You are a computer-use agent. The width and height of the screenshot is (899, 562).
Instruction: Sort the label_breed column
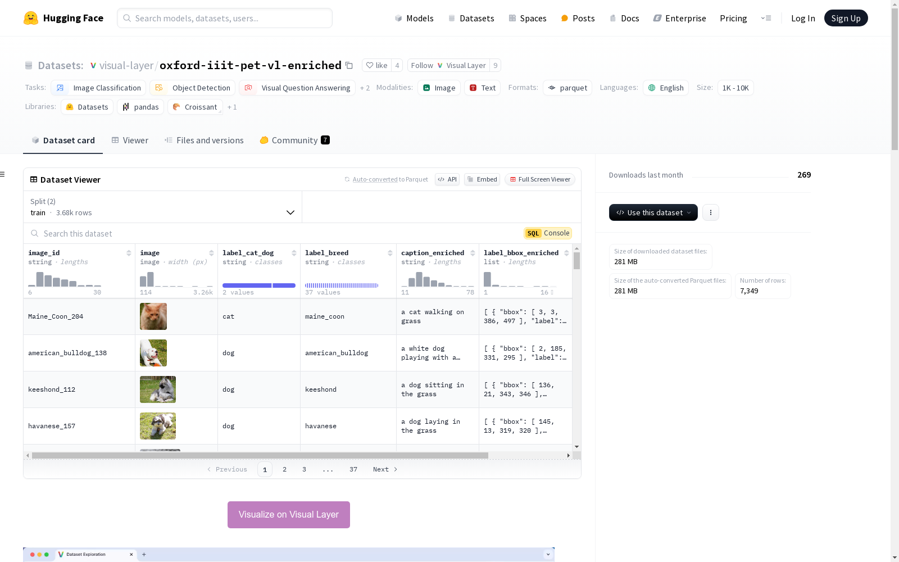click(390, 253)
